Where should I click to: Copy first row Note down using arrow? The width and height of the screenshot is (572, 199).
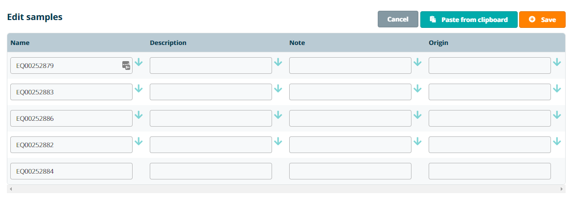coord(417,62)
